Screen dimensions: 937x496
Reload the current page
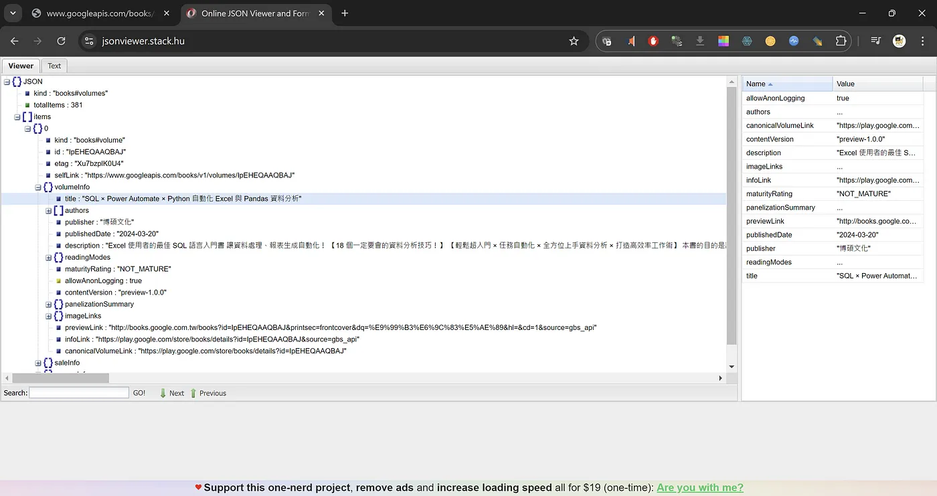tap(61, 41)
